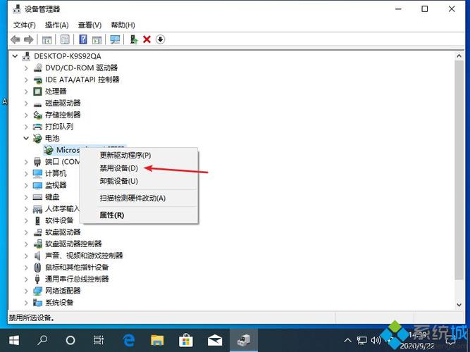470x352 pixels.
Task: Open the Properties sheet toolbar icon
Action: coord(65,39)
